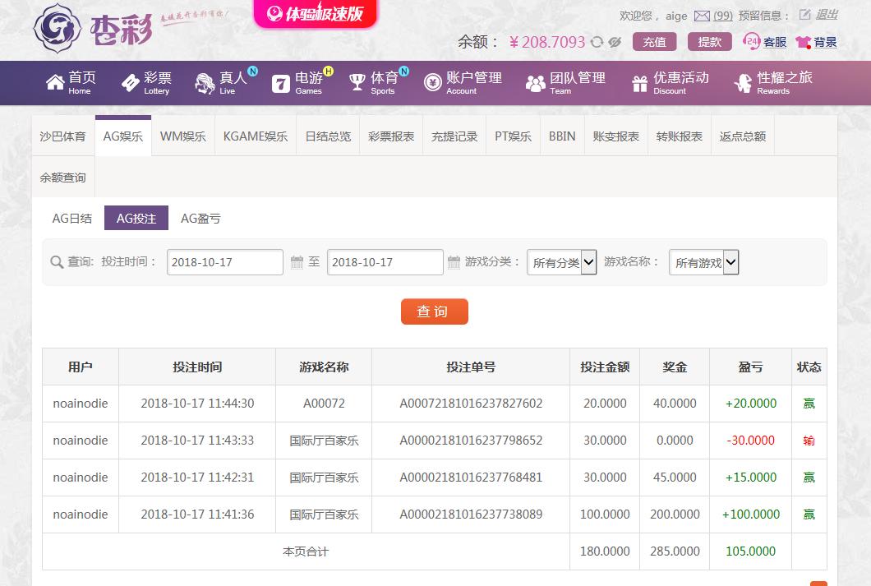The image size is (871, 586).
Task: Click the Rewards (性耀之旅) nav icon
Action: pyautogui.click(x=743, y=83)
